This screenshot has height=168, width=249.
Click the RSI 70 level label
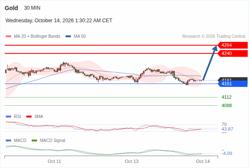[224, 124]
